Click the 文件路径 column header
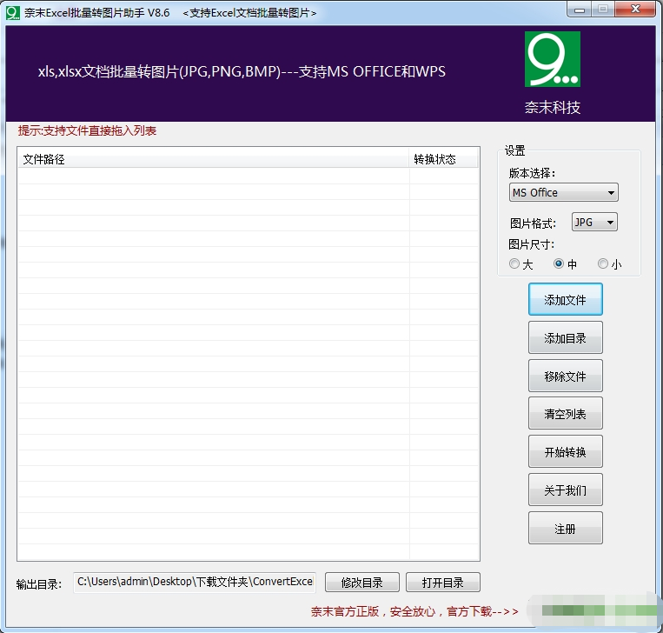 pos(213,159)
